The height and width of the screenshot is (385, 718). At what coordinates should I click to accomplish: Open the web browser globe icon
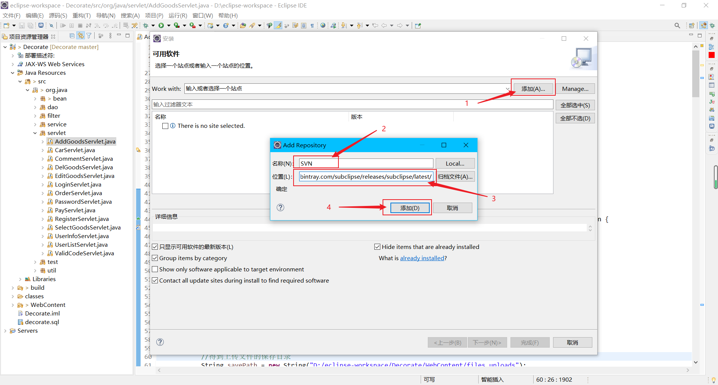pyautogui.click(x=323, y=25)
